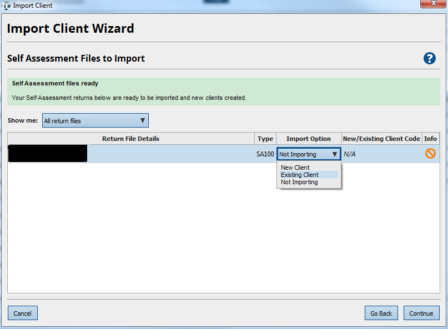Image resolution: width=448 pixels, height=329 pixels.
Task: Click the Import Client title bar app icon
Action: [6, 6]
